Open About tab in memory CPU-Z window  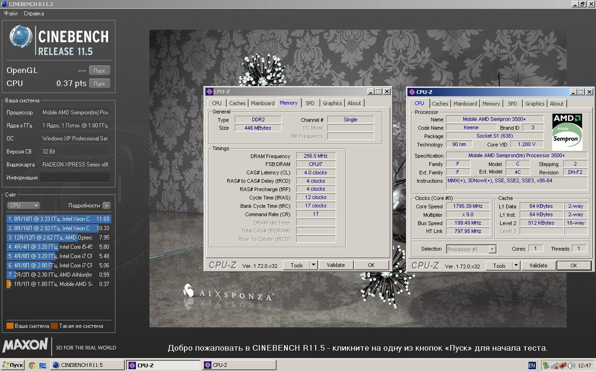(354, 103)
